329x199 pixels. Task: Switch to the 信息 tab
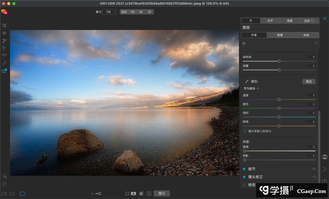[x=289, y=21]
